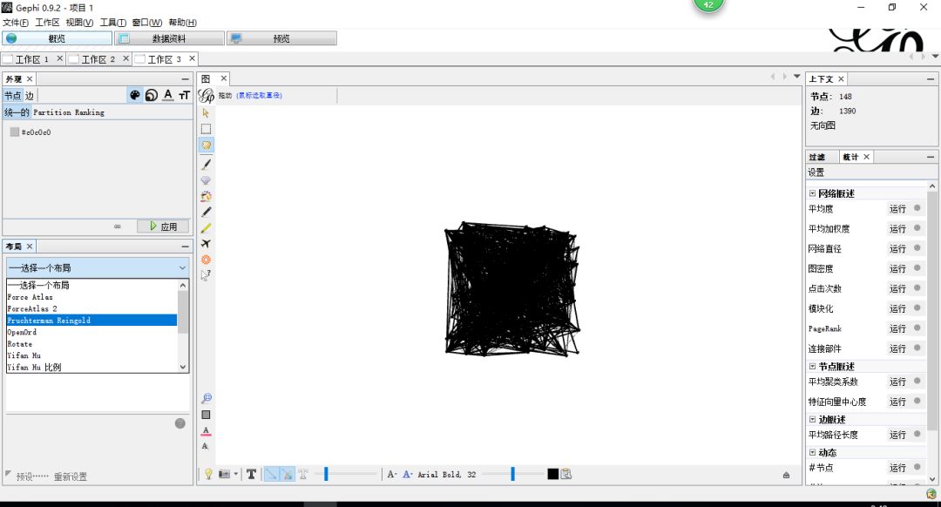Run the Graph Density statistic
This screenshot has height=507, width=941.
897,269
